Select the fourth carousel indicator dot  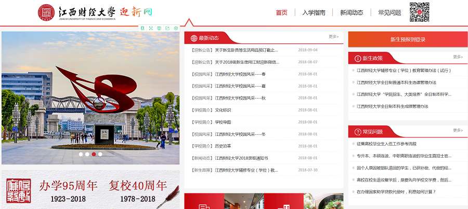(x=100, y=154)
